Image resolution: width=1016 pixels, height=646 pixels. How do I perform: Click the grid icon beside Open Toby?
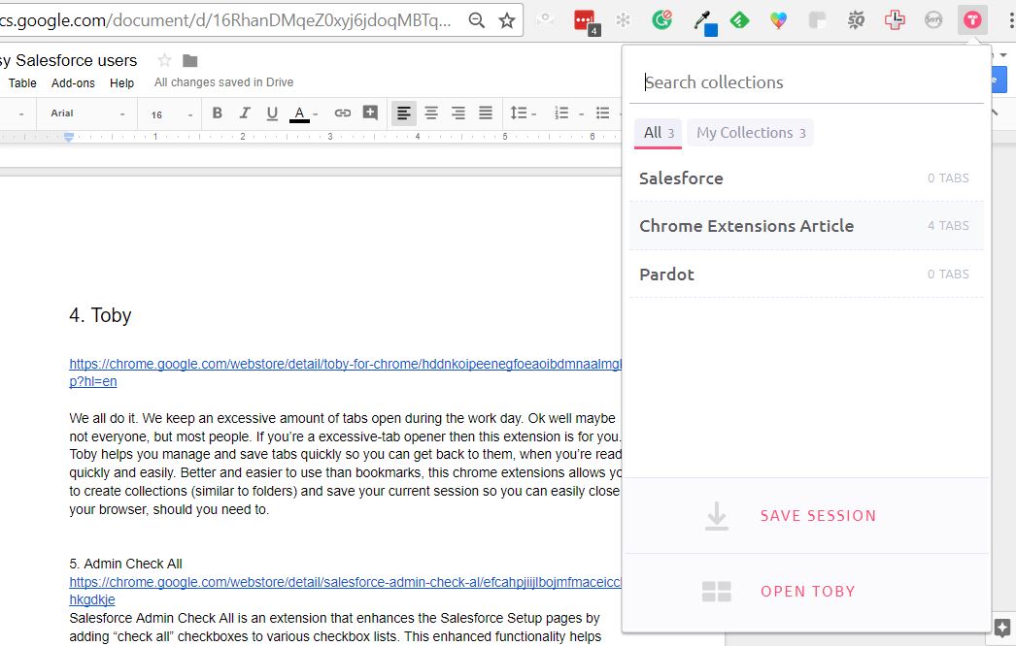point(717,591)
